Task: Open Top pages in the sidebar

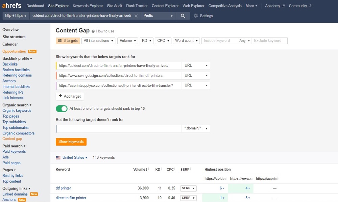Action: click(x=11, y=116)
